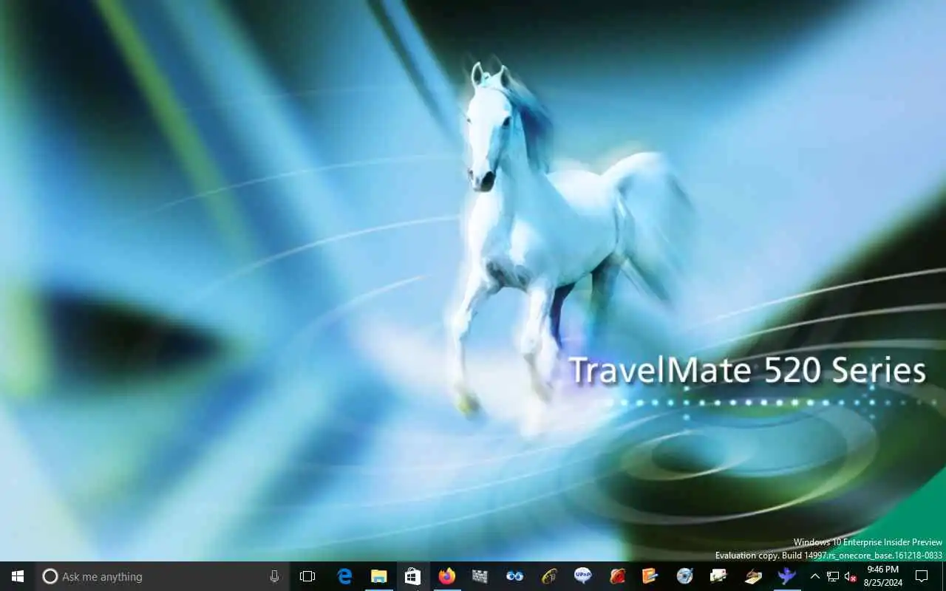Show hidden system tray icons
This screenshot has width=946, height=591.
point(814,576)
